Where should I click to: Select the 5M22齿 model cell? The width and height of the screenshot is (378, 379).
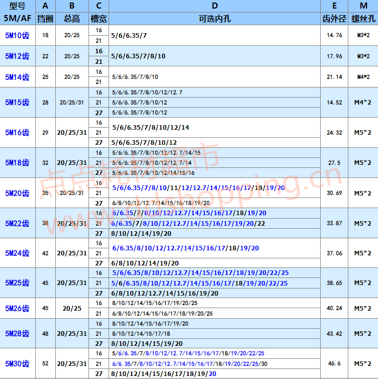click(18, 223)
